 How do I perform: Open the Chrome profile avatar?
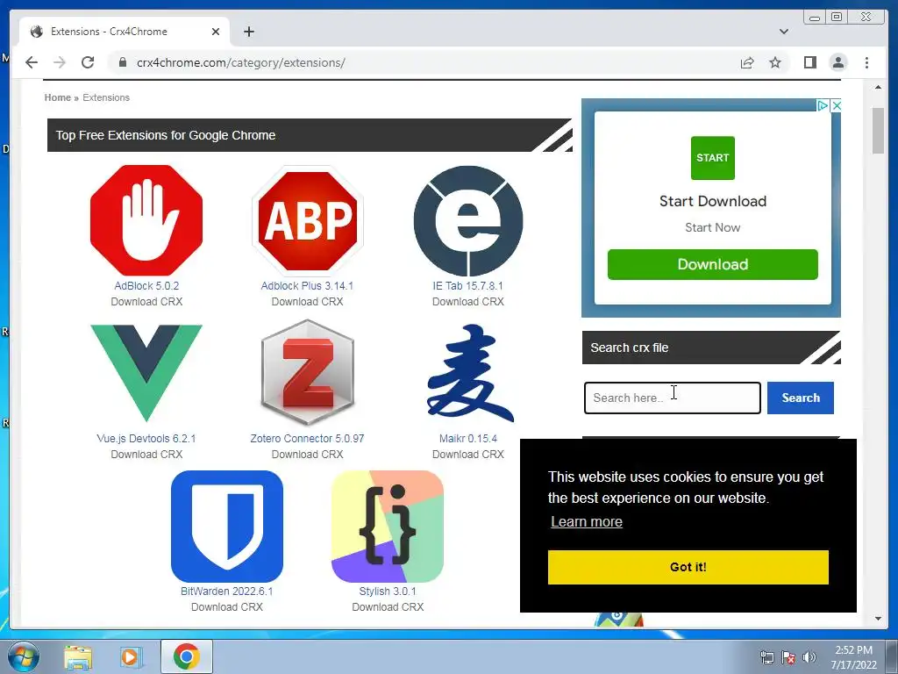[x=838, y=62]
